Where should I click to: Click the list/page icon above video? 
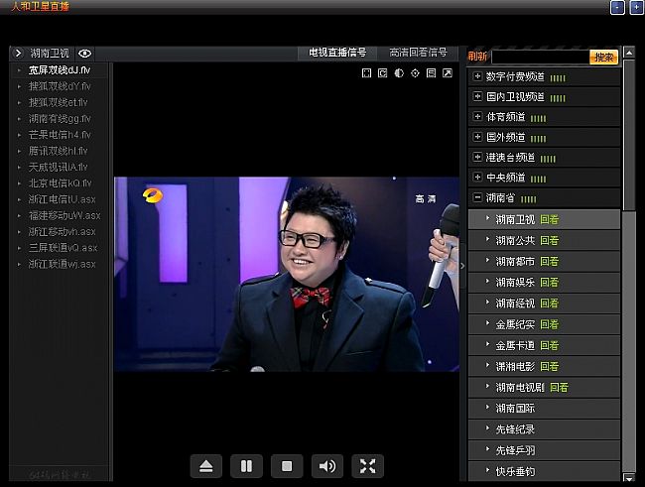[x=431, y=73]
